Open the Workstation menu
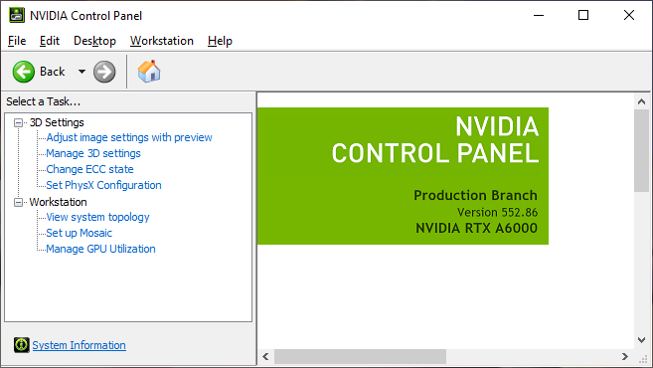The image size is (653, 368). (162, 41)
